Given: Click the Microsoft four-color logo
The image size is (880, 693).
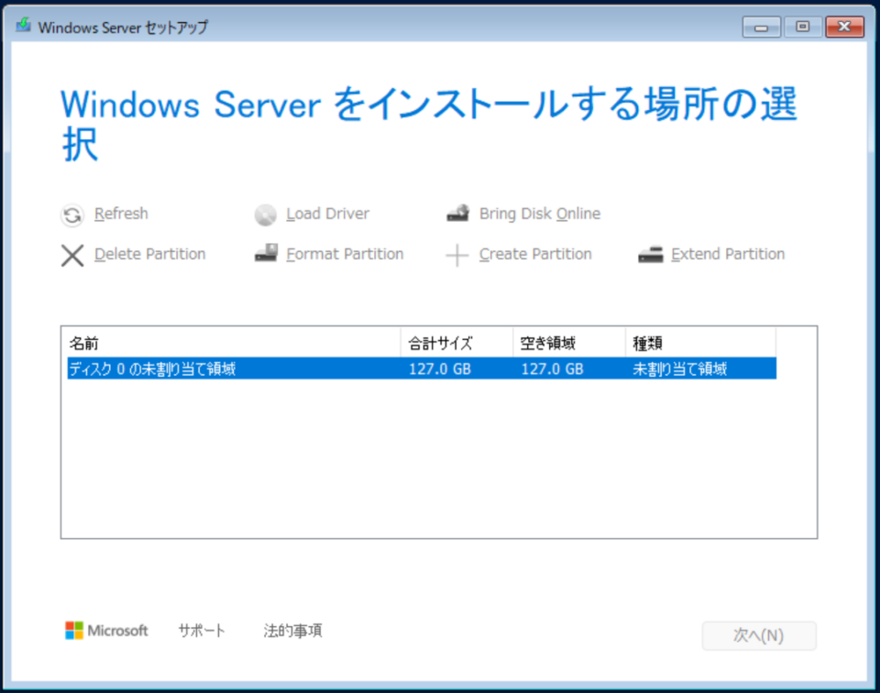Looking at the screenshot, I should point(74,630).
